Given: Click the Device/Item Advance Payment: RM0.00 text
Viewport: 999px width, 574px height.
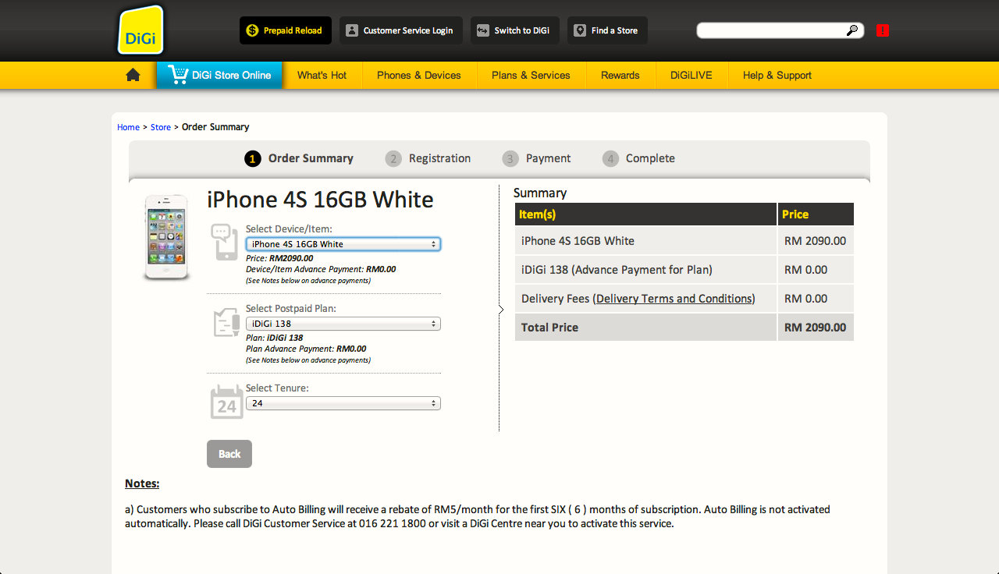Looking at the screenshot, I should point(321,269).
